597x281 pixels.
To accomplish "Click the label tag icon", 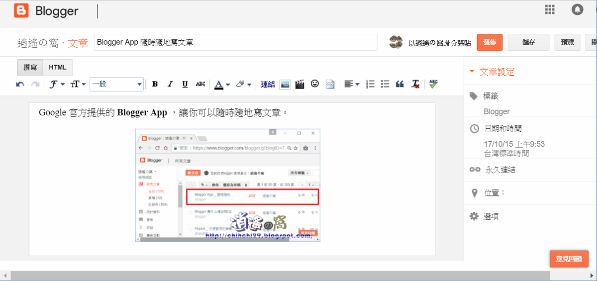I will point(475,95).
